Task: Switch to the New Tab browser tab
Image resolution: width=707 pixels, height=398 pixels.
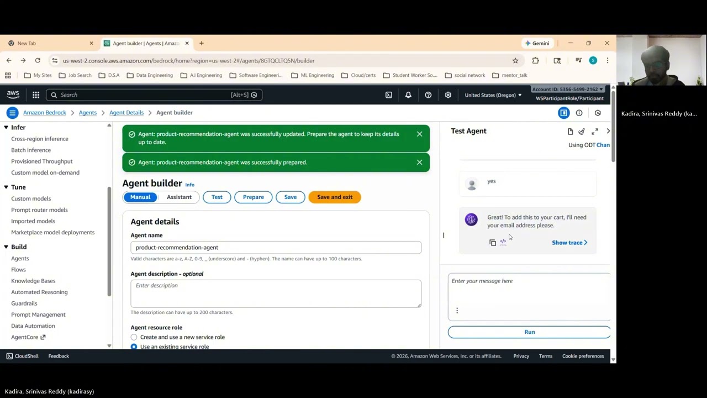Action: [50, 43]
